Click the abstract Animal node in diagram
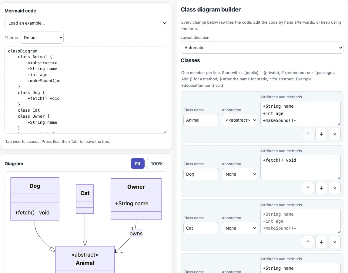 click(x=85, y=259)
